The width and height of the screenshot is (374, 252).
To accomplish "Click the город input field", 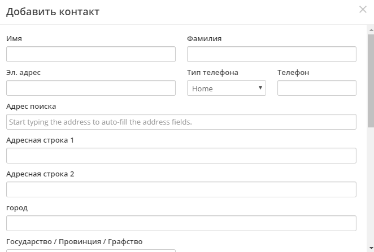I will click(181, 223).
